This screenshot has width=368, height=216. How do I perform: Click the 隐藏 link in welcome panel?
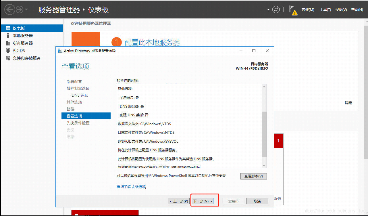(348, 103)
